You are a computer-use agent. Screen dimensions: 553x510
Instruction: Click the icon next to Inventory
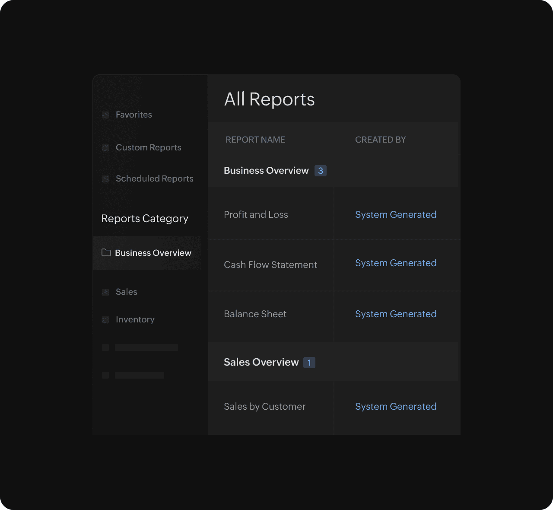[105, 320]
